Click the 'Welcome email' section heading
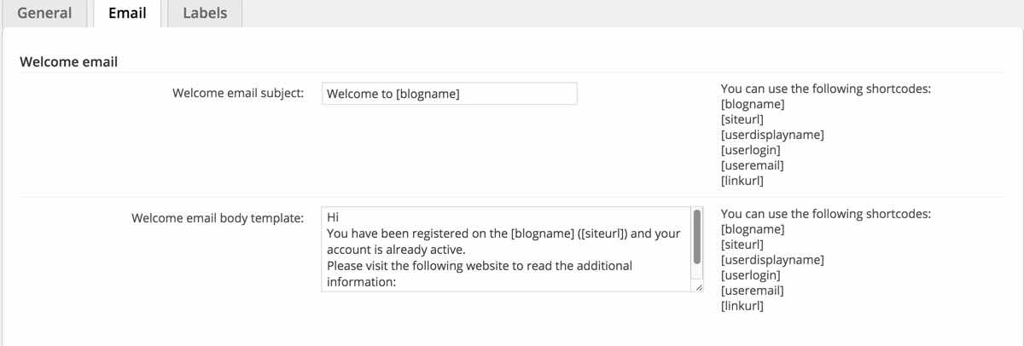 [x=68, y=61]
